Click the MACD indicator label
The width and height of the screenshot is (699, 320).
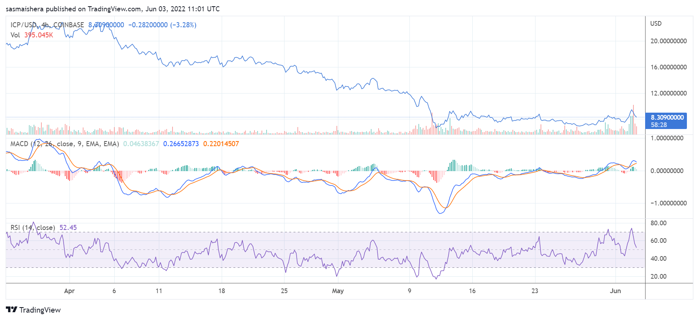[x=65, y=144]
